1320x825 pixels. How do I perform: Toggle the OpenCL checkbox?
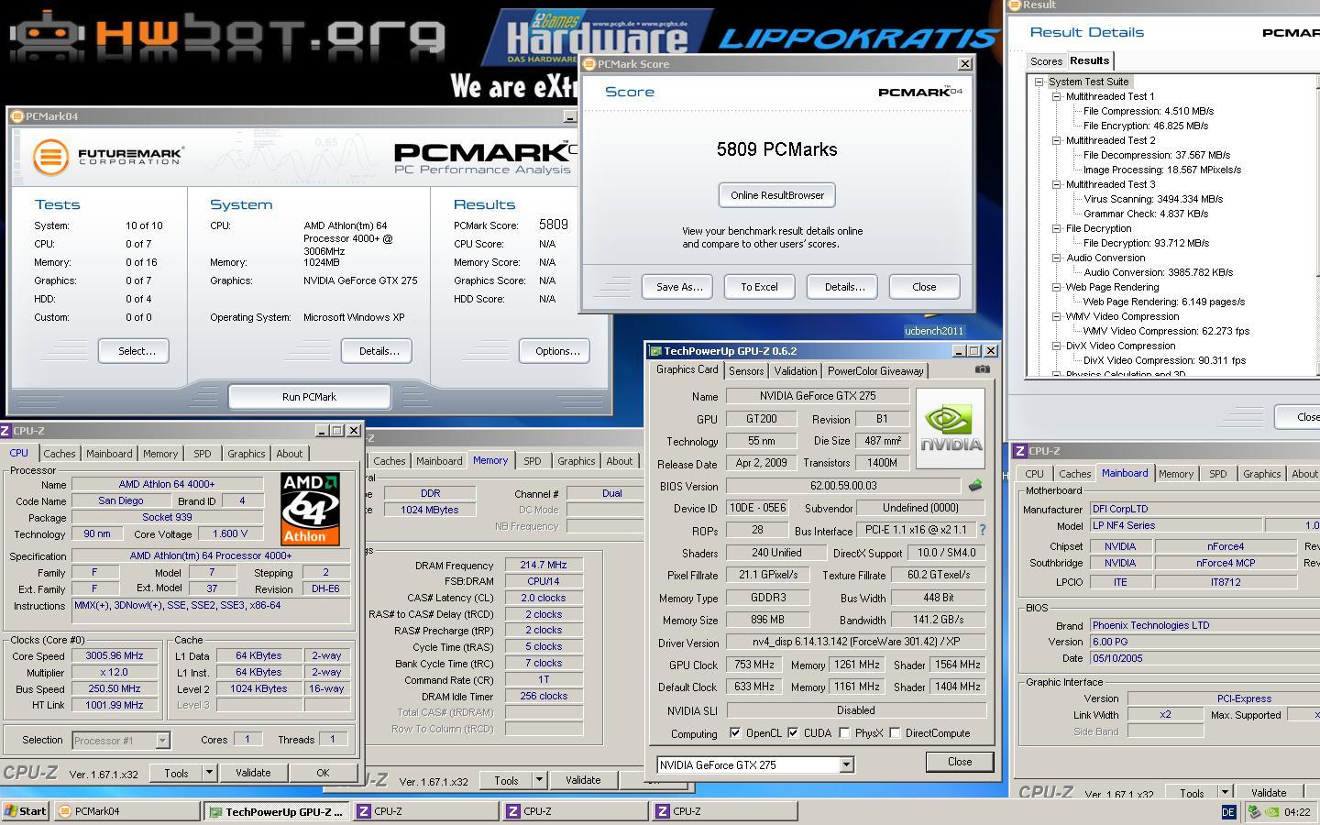pos(735,733)
